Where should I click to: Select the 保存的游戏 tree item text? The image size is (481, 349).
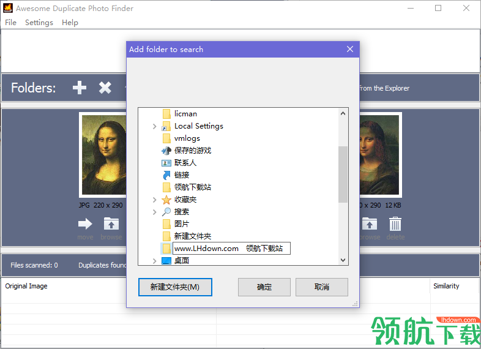[x=193, y=151]
